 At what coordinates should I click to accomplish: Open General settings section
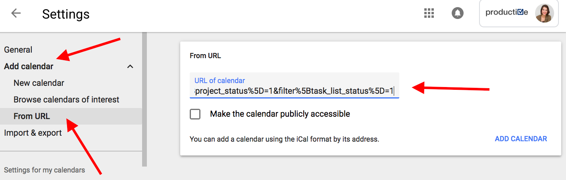(18, 50)
